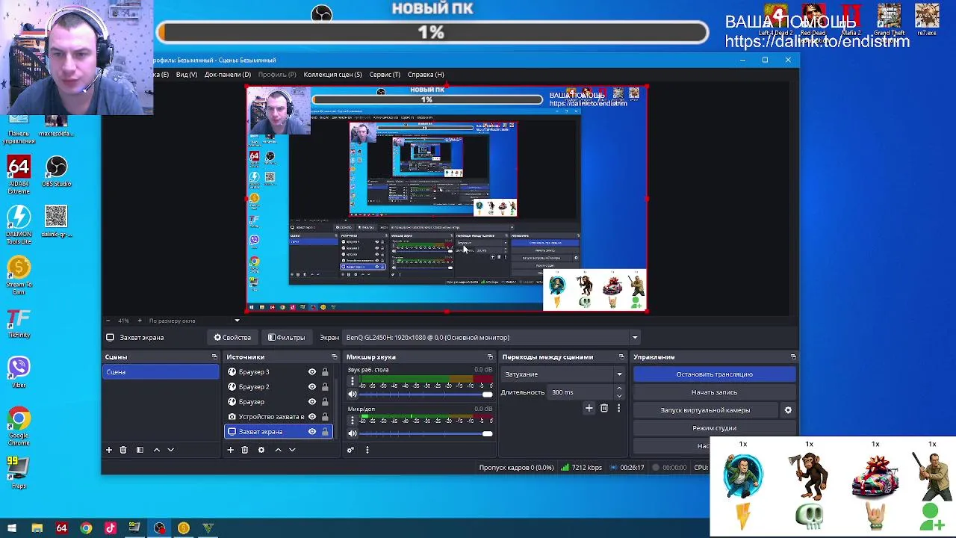This screenshot has width=956, height=538.
Task: Open OBS Studio desktop shortcut
Action: [x=57, y=171]
